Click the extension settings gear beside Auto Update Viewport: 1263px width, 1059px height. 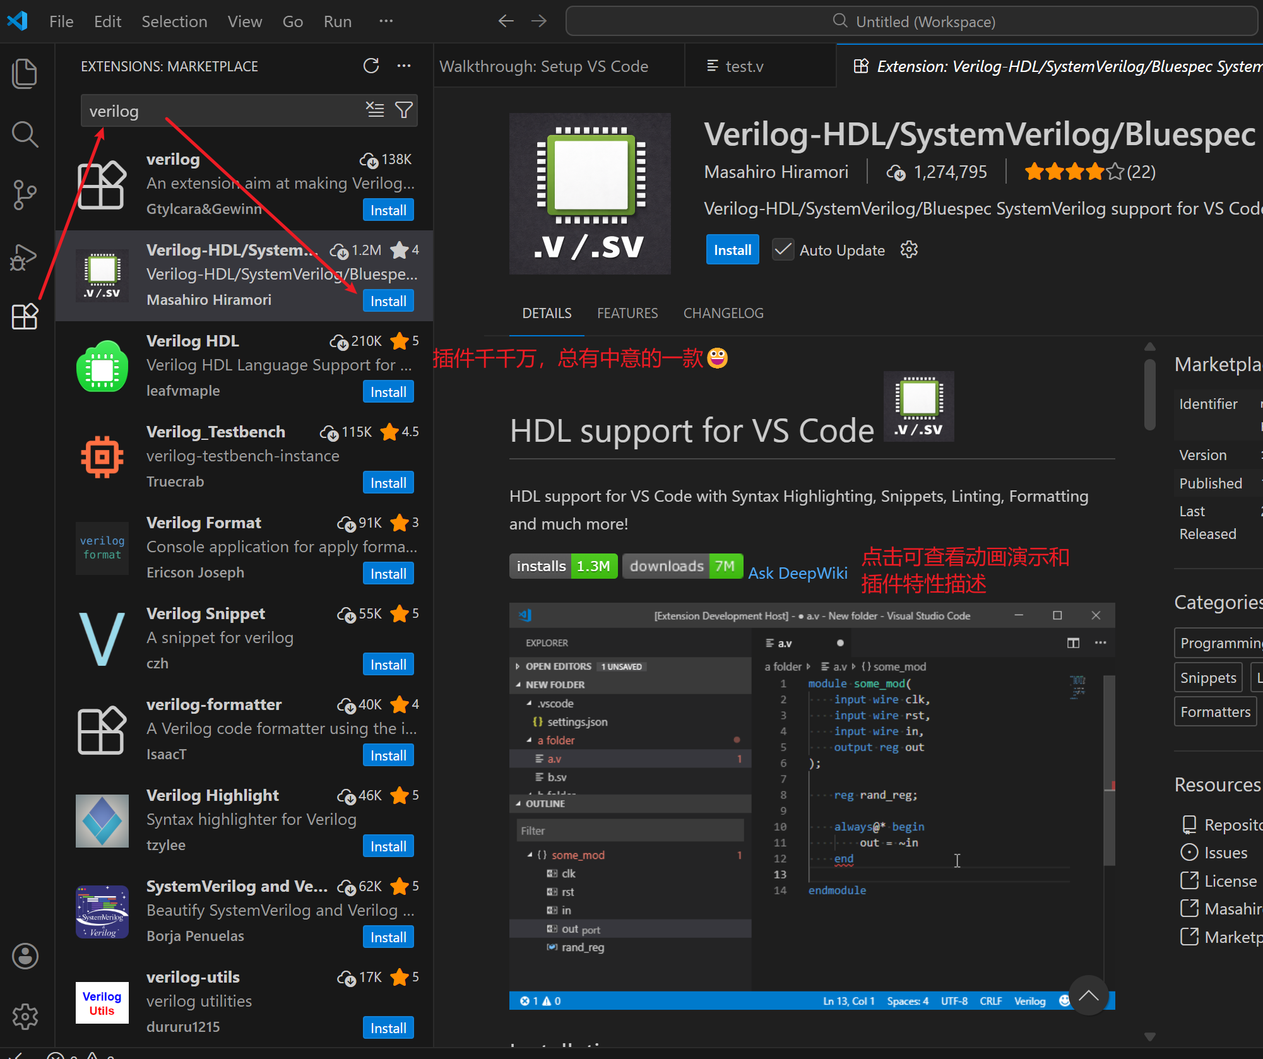click(x=909, y=250)
